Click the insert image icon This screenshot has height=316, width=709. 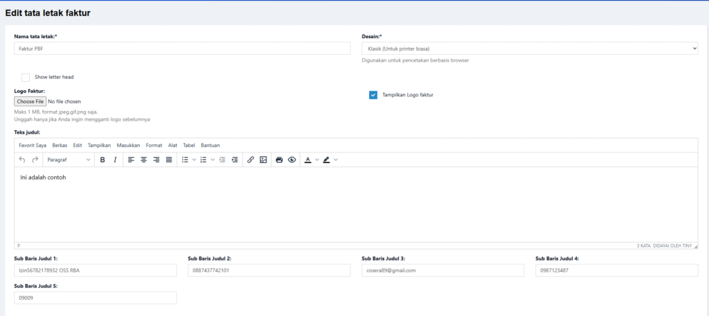pos(263,160)
